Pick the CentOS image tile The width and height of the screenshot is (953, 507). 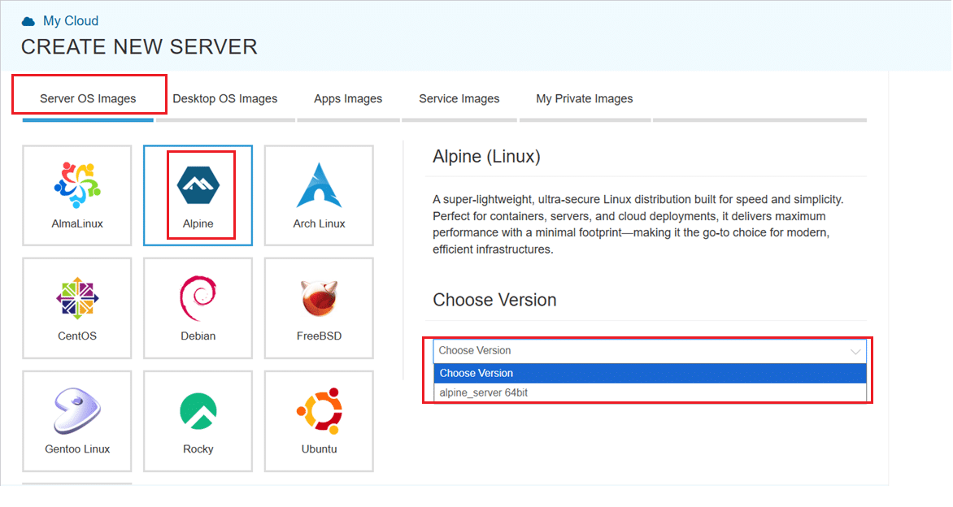[77, 309]
